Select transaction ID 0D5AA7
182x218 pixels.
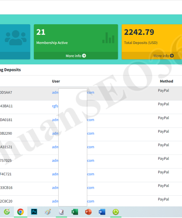pos(6,92)
